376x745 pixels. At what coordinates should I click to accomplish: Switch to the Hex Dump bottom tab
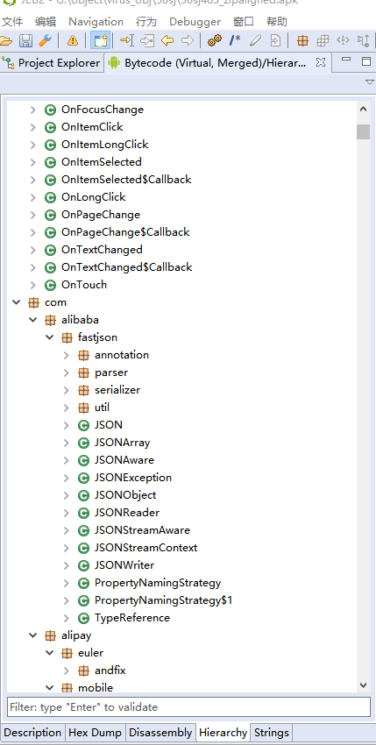pos(95,732)
